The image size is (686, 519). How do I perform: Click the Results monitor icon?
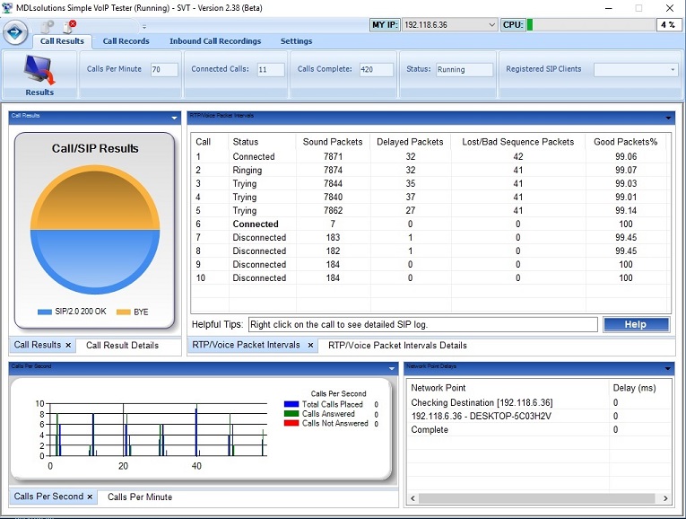[x=39, y=70]
